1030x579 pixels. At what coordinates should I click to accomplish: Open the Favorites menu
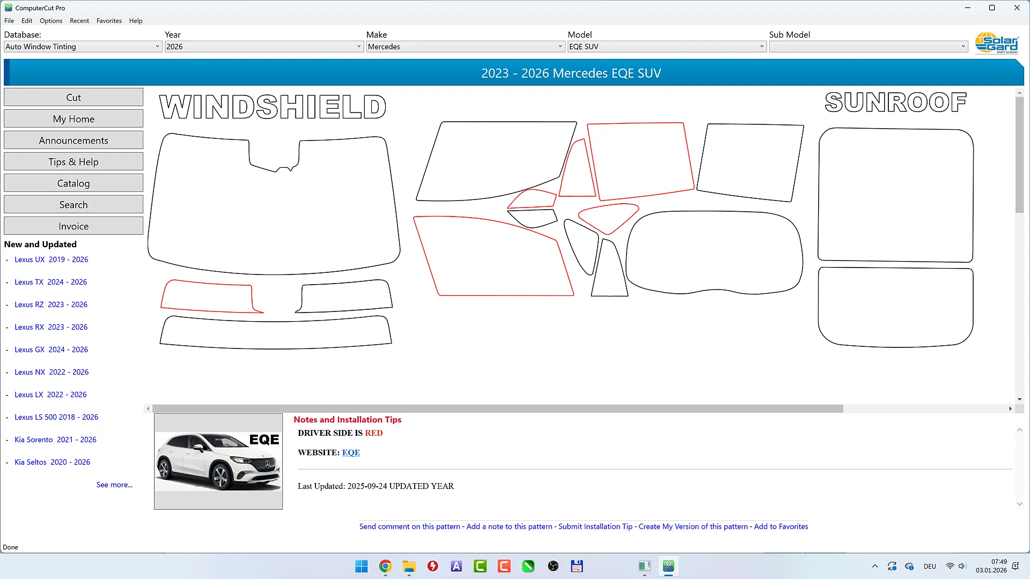(x=109, y=21)
